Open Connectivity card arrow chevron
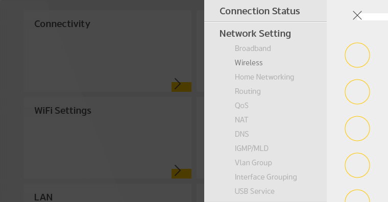 point(178,84)
